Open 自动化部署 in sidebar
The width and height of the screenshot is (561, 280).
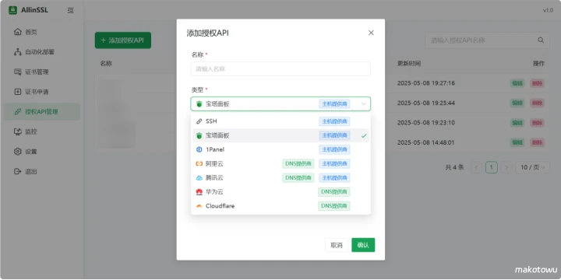point(42,52)
